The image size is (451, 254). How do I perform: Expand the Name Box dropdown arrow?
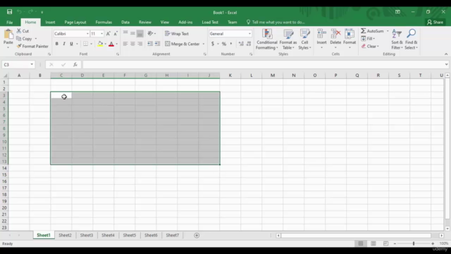point(32,64)
